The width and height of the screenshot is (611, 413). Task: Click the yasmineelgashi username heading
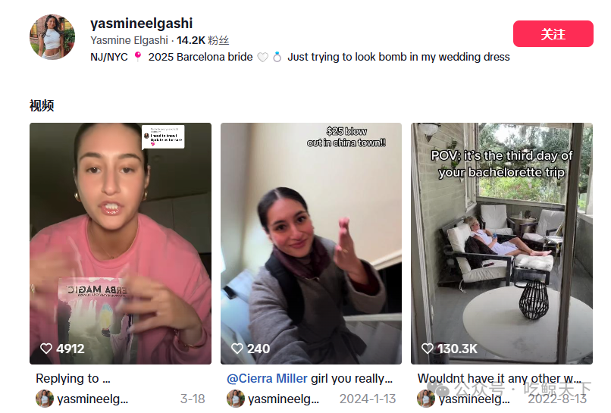[x=142, y=23]
